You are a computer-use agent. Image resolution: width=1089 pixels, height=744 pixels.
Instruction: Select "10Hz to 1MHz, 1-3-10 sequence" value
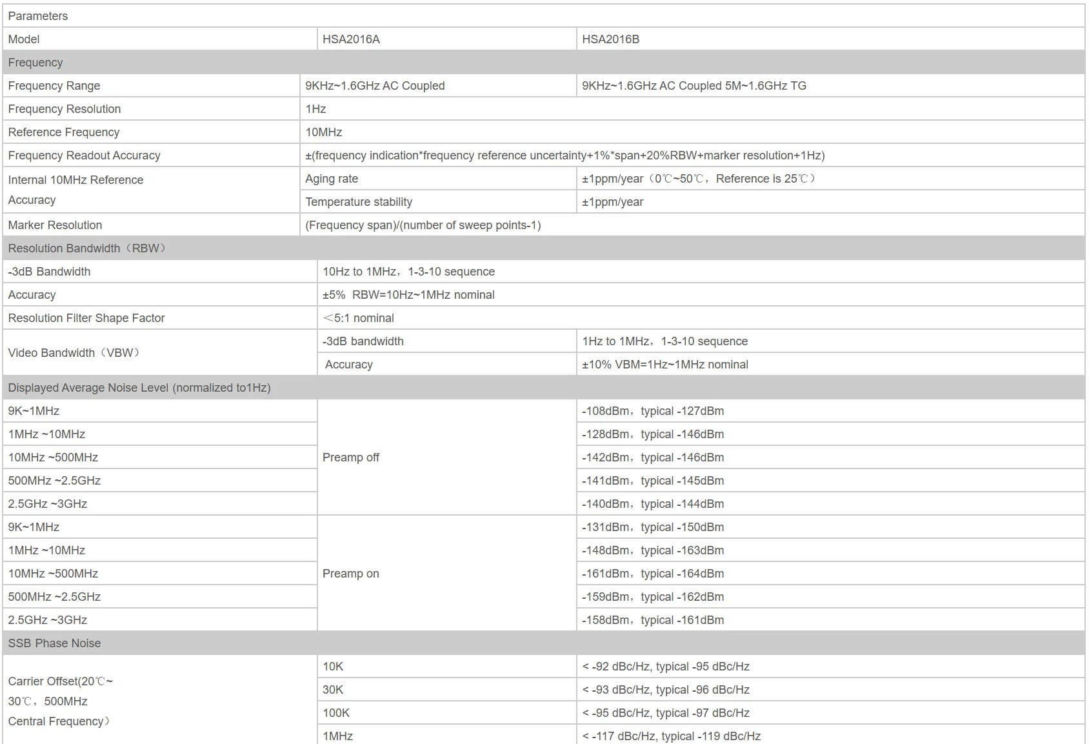[409, 272]
